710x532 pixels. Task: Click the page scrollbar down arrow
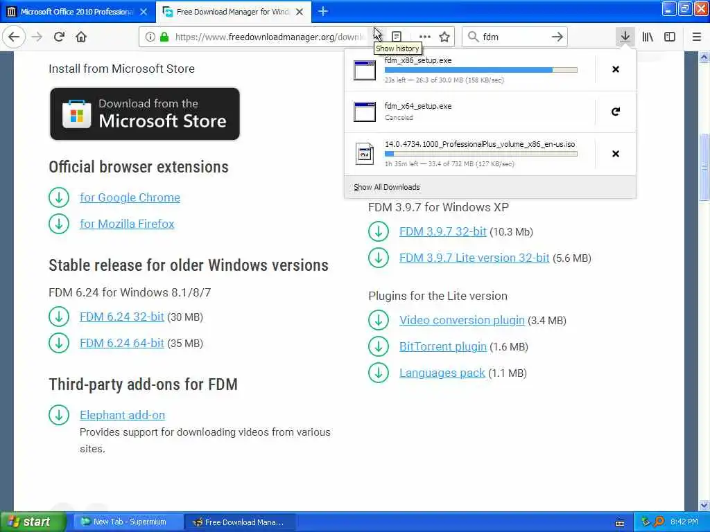pyautogui.click(x=704, y=504)
